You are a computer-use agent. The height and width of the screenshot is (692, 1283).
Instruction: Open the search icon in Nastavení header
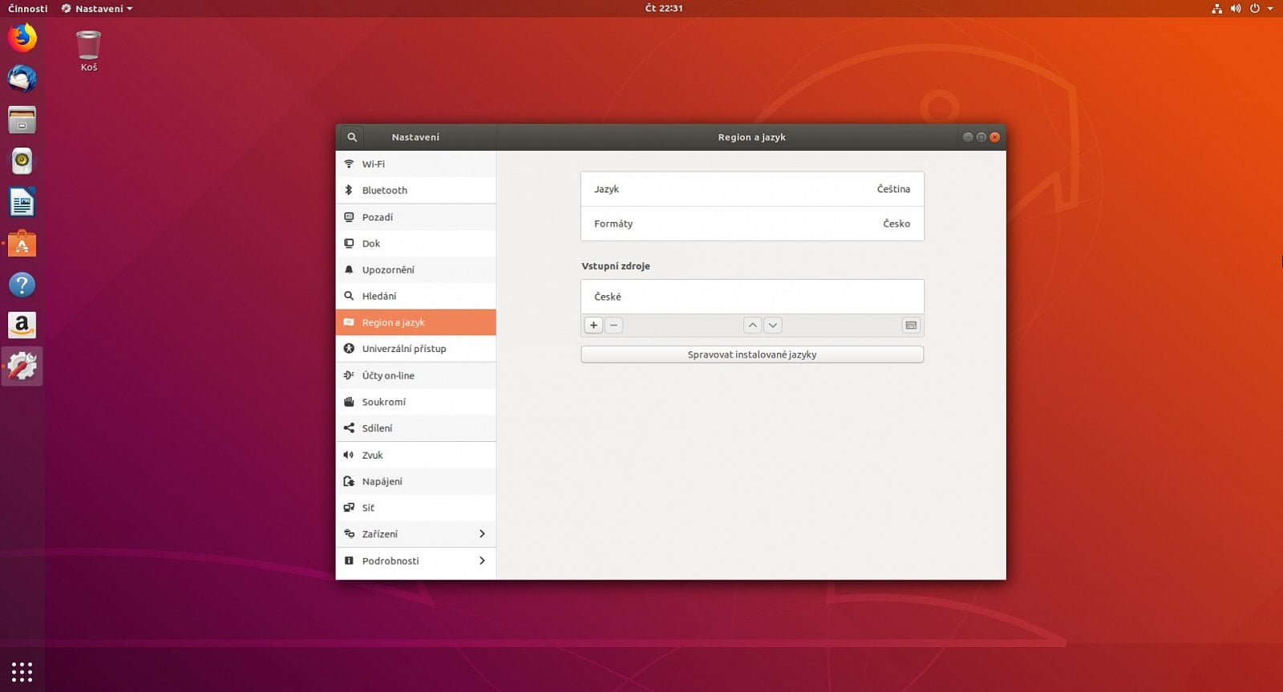[351, 137]
